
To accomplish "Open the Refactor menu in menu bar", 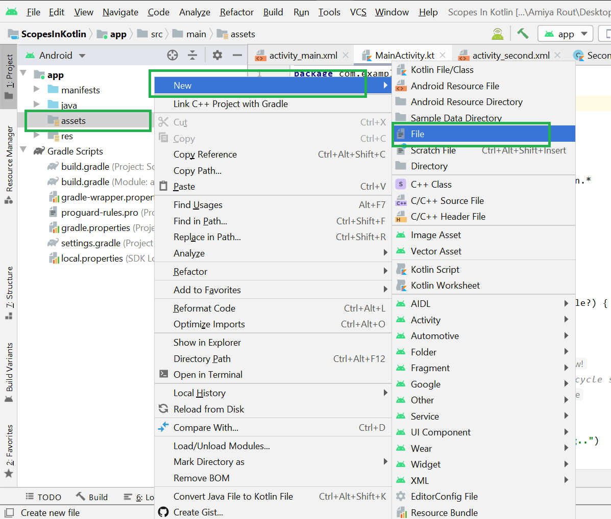I will [236, 12].
